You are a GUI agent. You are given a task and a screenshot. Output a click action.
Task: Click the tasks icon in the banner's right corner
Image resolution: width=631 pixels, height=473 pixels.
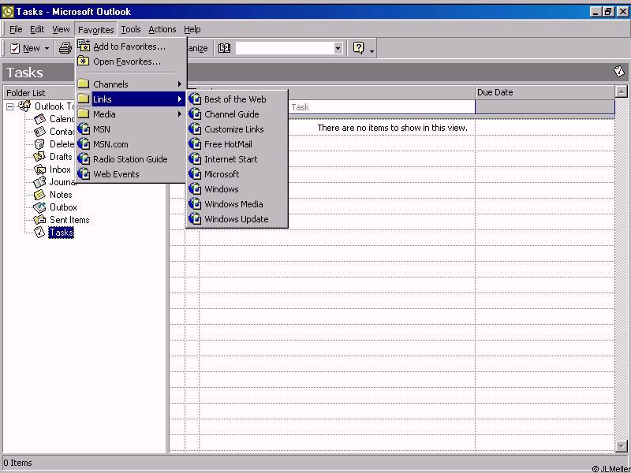click(619, 72)
